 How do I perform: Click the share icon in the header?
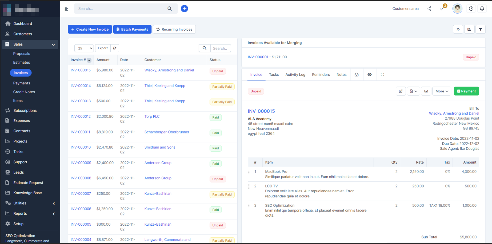point(429,9)
